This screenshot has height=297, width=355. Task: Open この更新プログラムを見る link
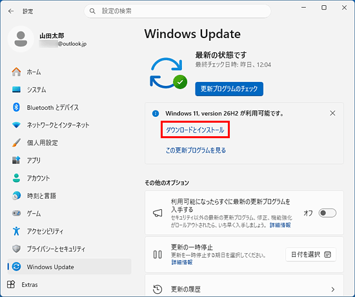196,150
